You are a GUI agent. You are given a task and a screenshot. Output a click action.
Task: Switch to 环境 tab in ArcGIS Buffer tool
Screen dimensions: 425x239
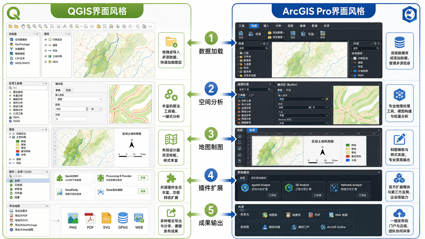tap(288, 90)
